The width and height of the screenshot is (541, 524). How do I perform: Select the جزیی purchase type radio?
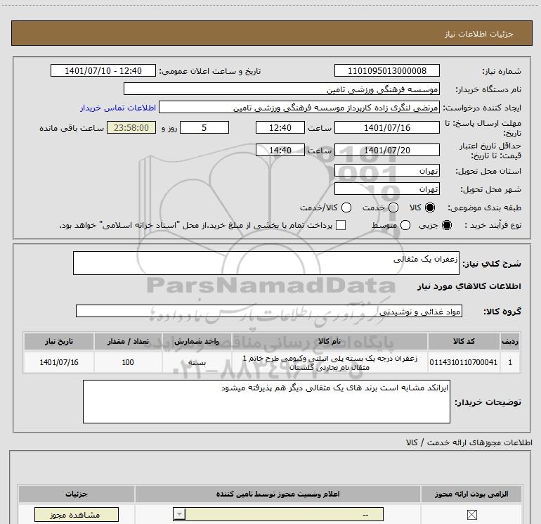click(447, 225)
